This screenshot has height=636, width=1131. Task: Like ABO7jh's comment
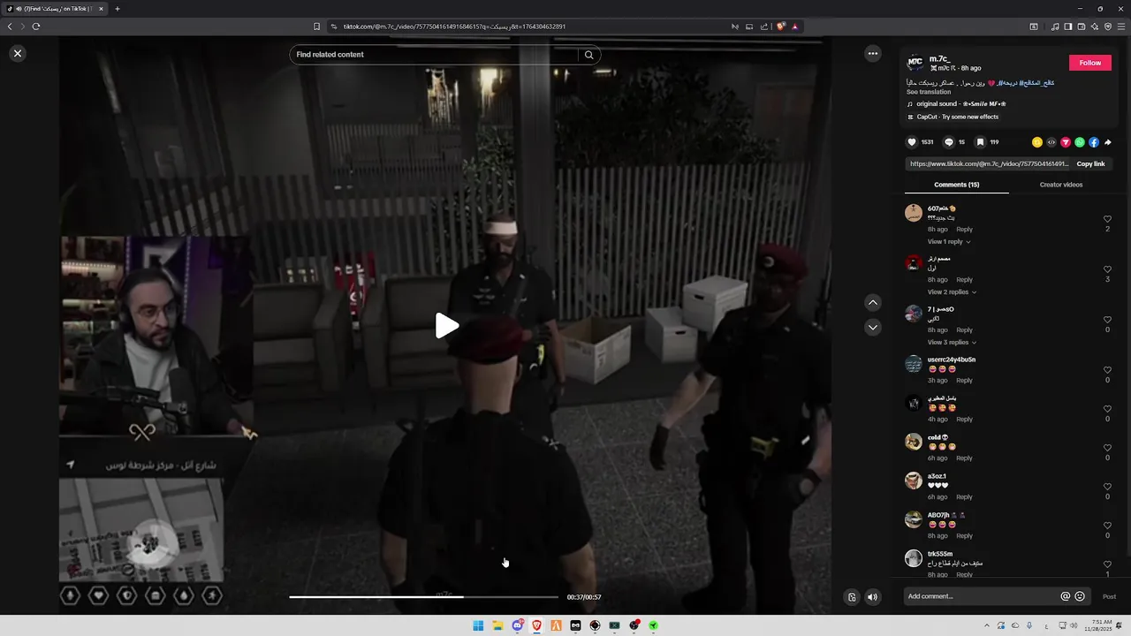coord(1107,526)
